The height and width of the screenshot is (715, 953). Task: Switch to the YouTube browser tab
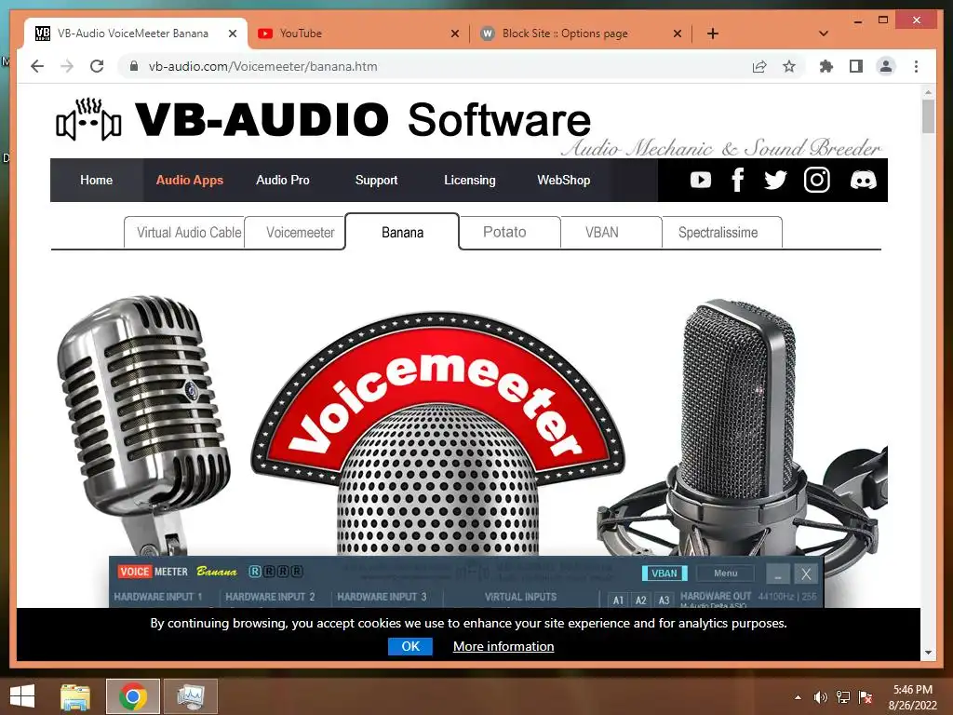click(x=358, y=34)
